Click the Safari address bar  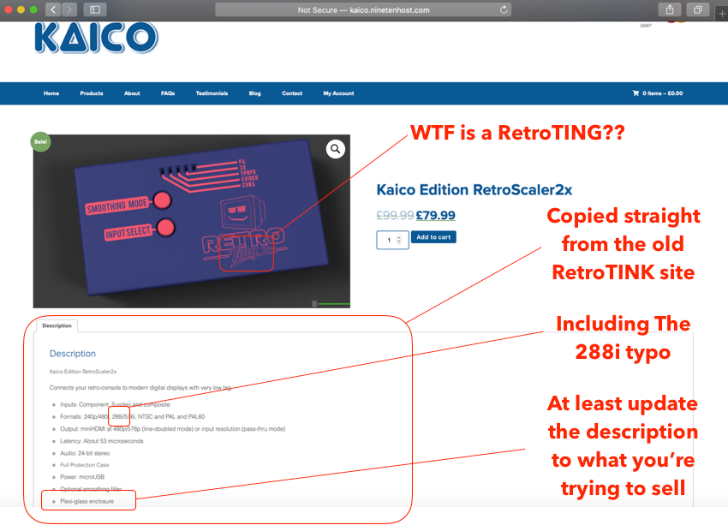point(363,9)
